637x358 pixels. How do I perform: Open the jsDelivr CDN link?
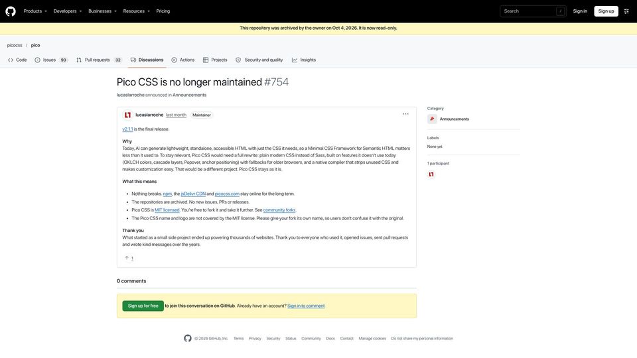point(193,194)
